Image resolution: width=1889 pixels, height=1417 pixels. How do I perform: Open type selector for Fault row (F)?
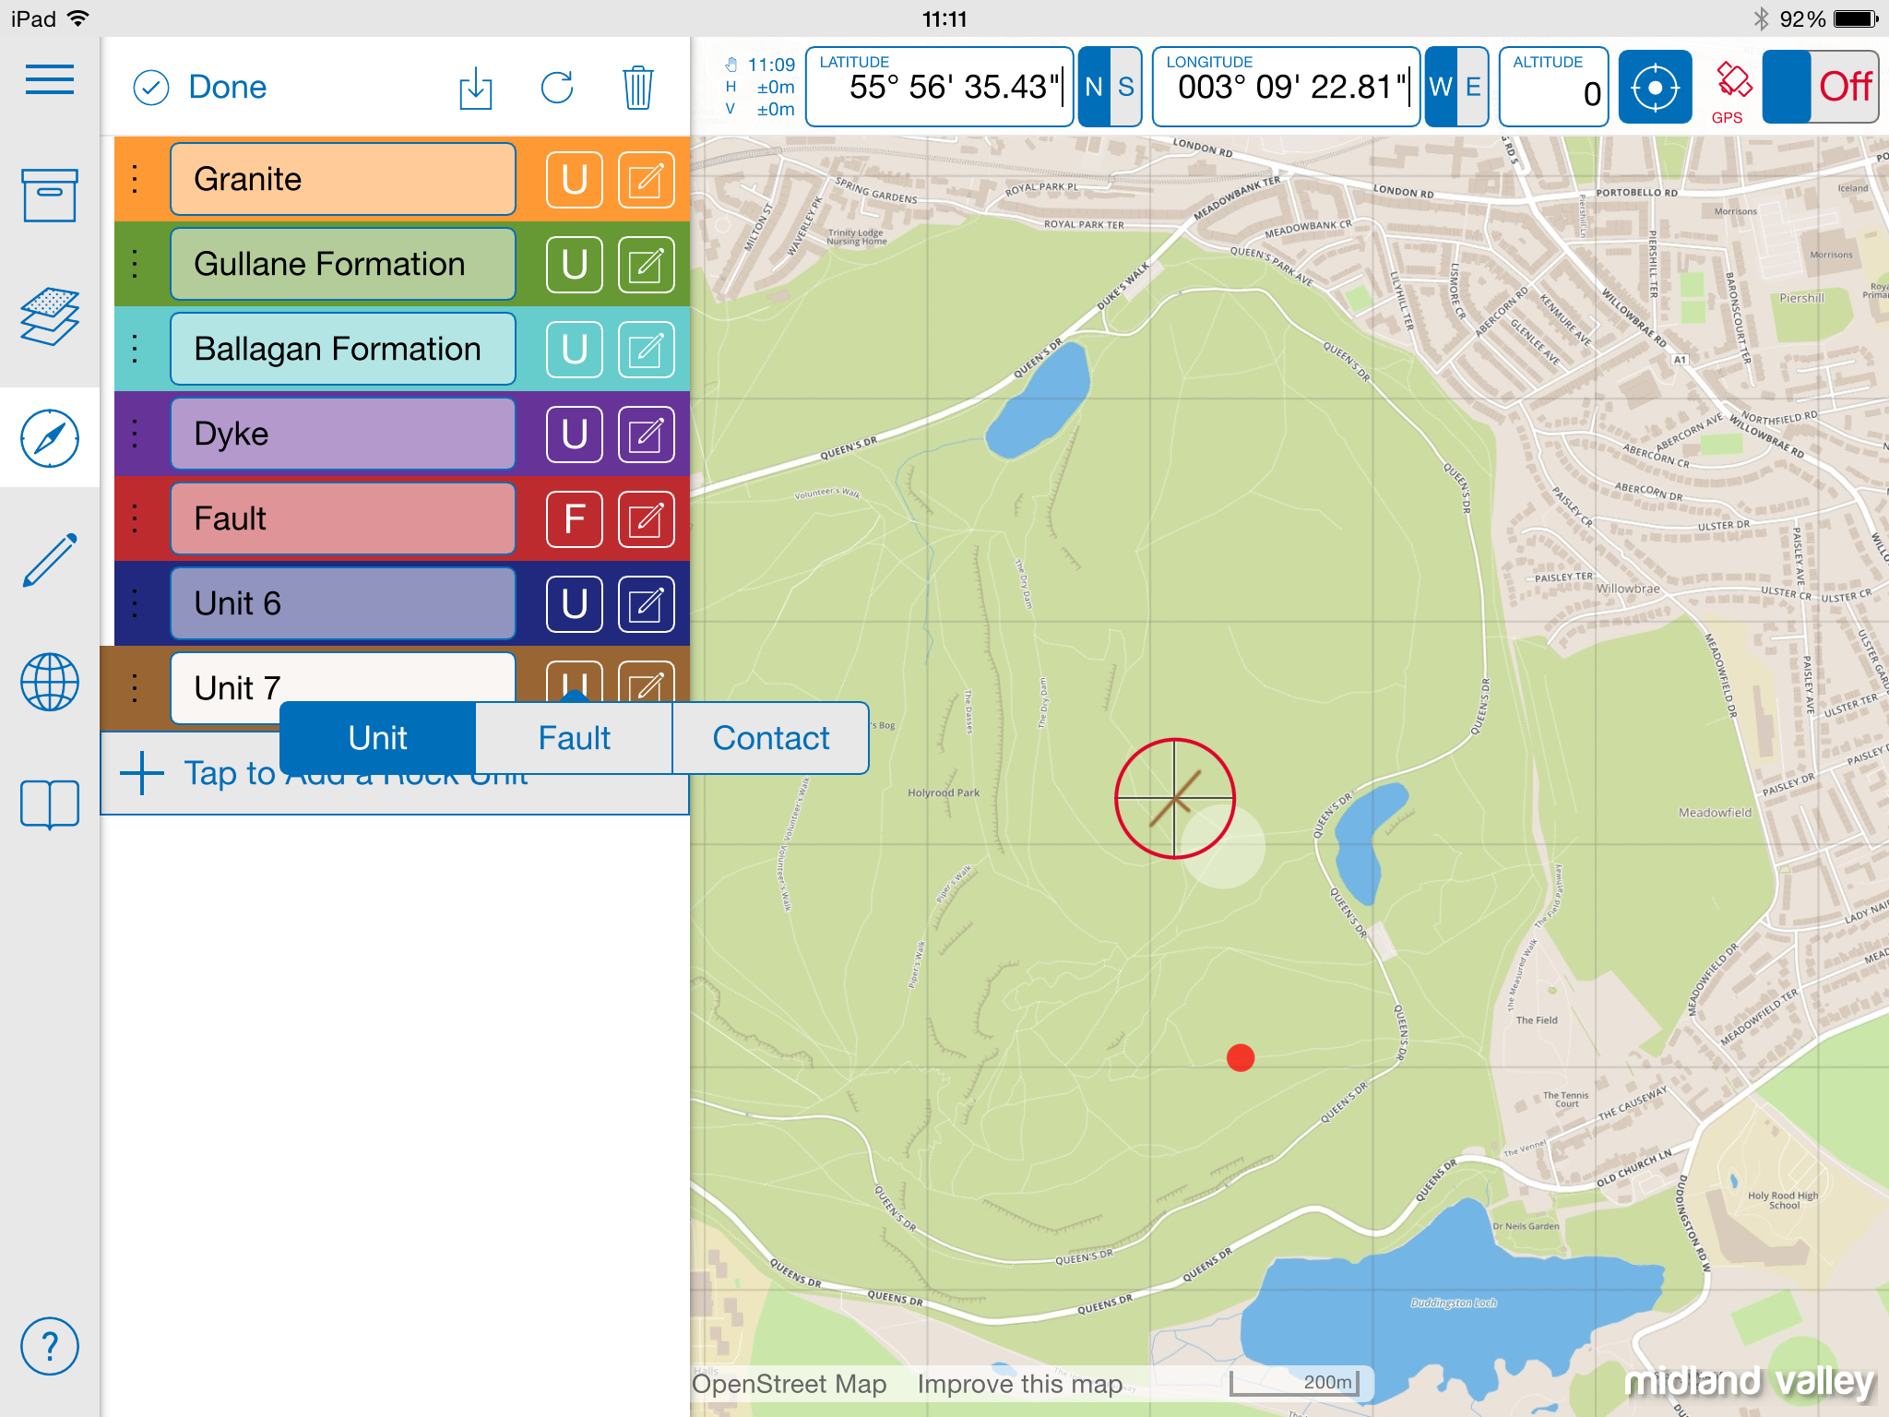pyautogui.click(x=575, y=519)
